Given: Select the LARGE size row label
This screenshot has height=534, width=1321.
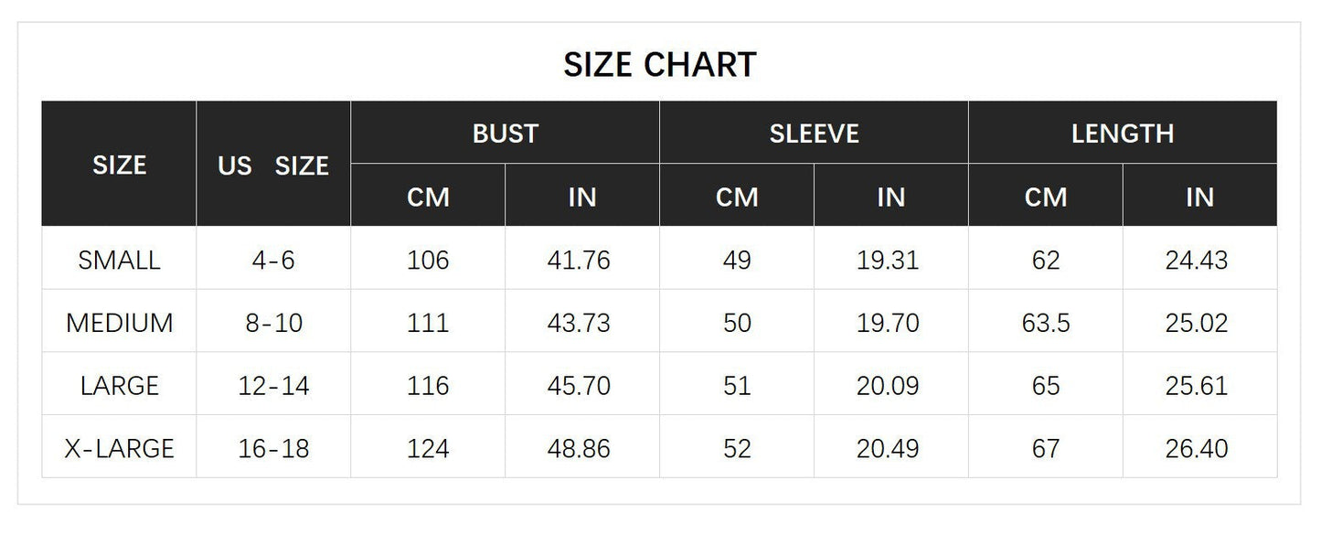Looking at the screenshot, I should click(119, 385).
